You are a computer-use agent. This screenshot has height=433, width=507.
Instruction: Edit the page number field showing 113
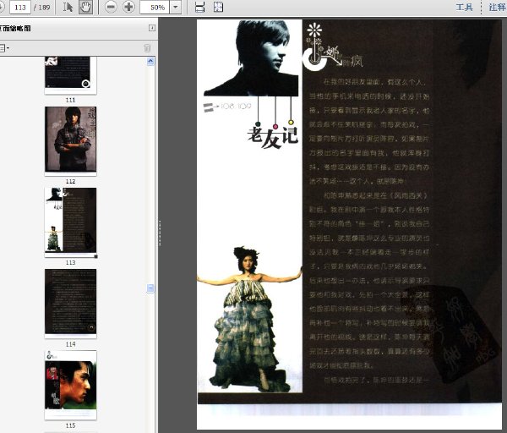click(20, 7)
